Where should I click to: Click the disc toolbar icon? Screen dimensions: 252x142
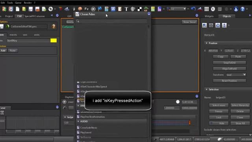tap(51, 9)
